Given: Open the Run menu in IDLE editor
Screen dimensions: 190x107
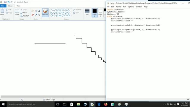Looking at the screenshot, I should [x=125, y=7].
